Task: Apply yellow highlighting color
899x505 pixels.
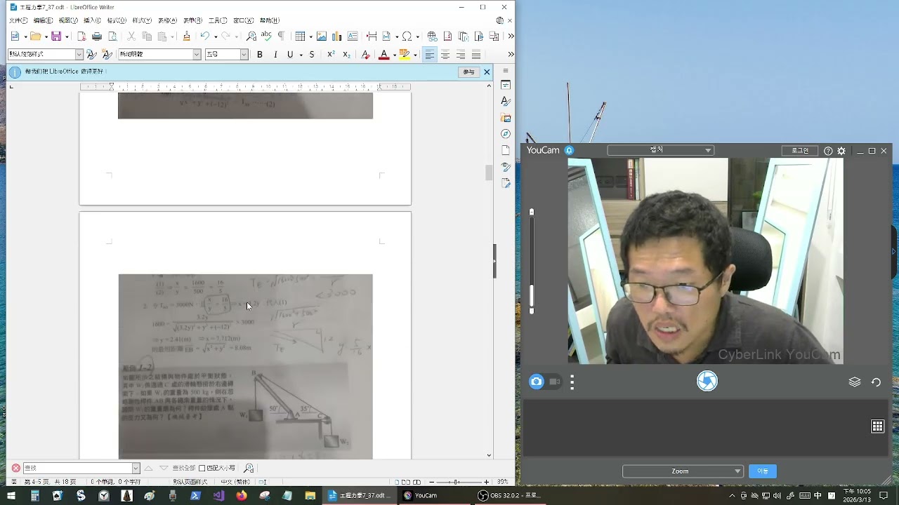Action: (404, 55)
